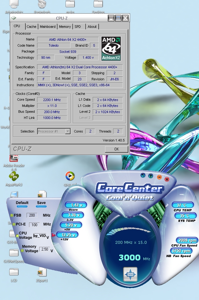Open the Memory tab in CPU-Z
199x300 pixels.
65,27
